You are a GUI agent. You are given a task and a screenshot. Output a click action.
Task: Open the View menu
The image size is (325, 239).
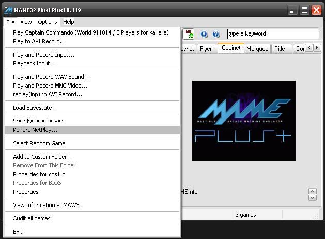tap(26, 22)
